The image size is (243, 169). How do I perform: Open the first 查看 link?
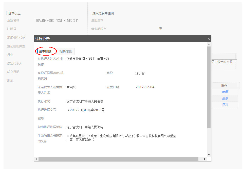pyautogui.click(x=225, y=92)
